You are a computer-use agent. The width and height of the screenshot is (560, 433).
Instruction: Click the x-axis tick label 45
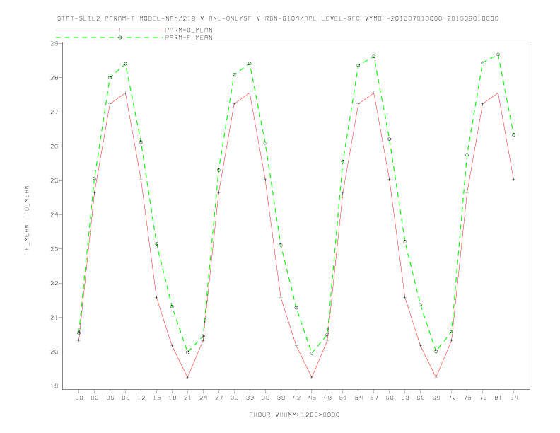(312, 398)
